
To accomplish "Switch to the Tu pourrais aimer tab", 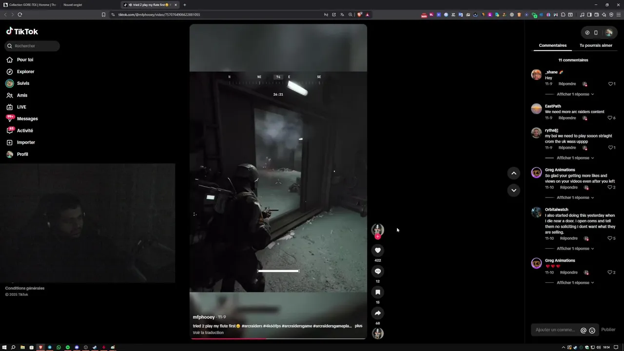I will click(596, 45).
